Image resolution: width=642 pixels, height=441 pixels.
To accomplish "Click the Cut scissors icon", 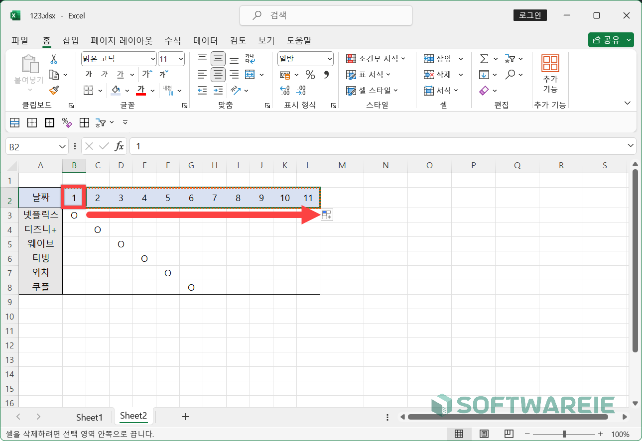I will coord(53,59).
